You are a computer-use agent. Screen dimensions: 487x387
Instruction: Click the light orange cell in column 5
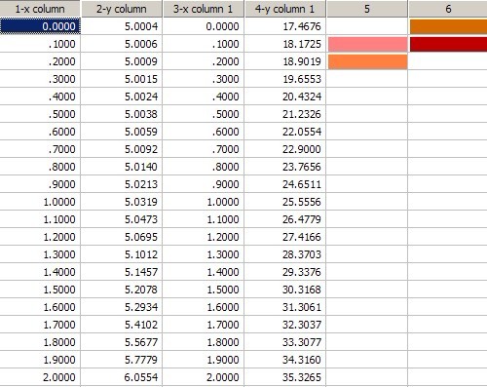click(x=368, y=61)
